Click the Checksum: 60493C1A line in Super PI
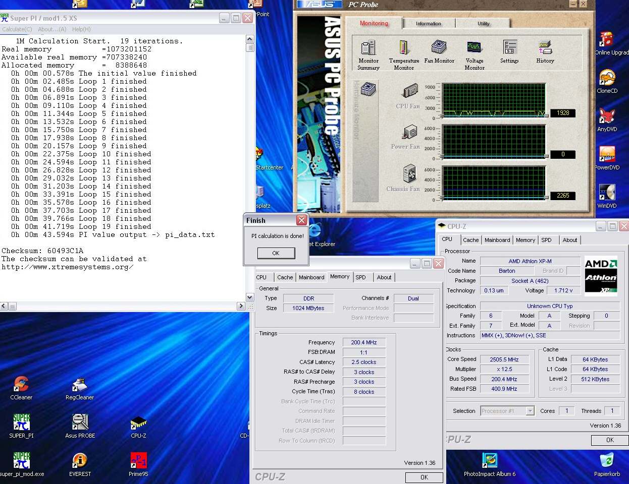The height and width of the screenshot is (484, 629). 42,251
